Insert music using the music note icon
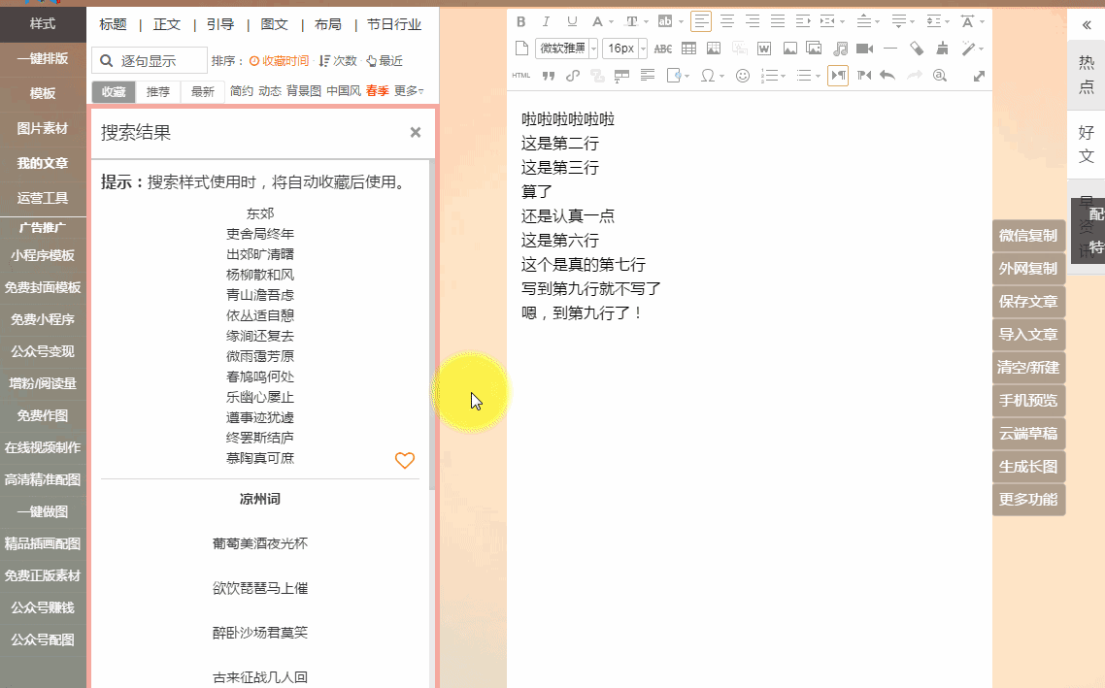The height and width of the screenshot is (688, 1105). tap(840, 49)
